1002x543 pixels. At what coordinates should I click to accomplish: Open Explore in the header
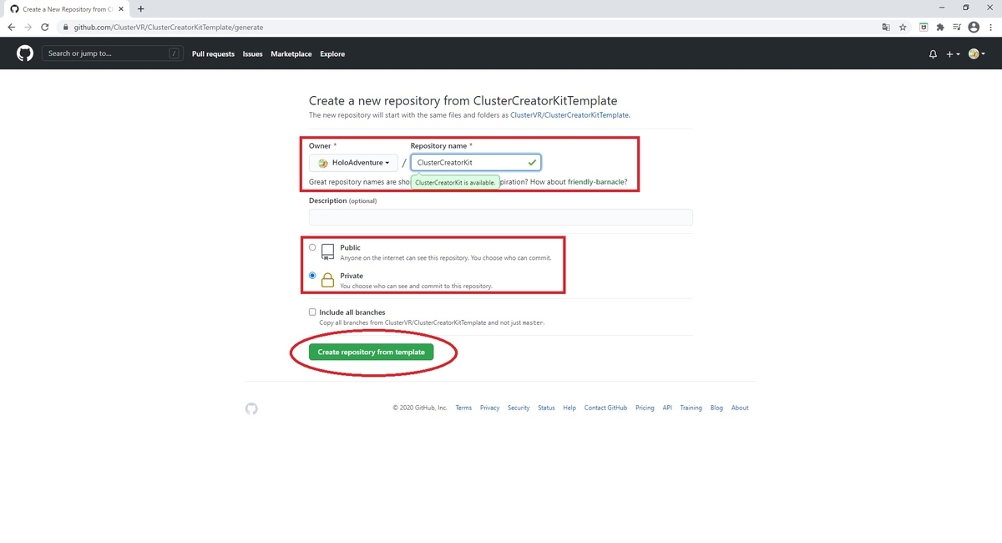tap(332, 54)
